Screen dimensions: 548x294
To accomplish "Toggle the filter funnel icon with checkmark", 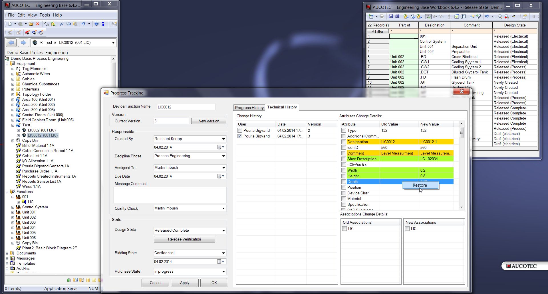I will (428, 17).
